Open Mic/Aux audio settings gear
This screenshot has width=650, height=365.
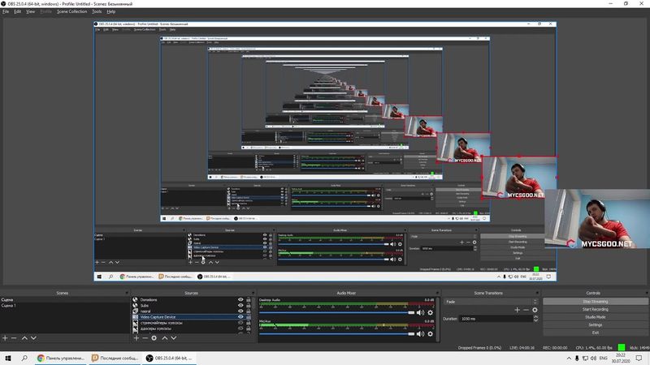pyautogui.click(x=430, y=333)
